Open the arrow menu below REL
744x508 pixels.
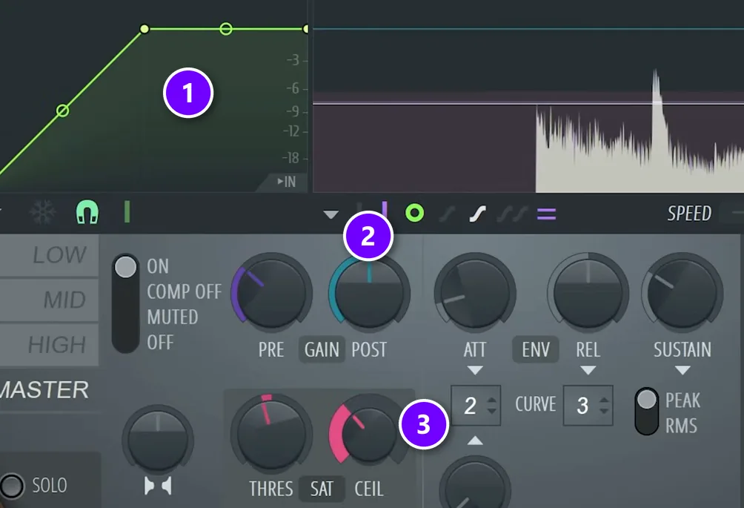click(x=588, y=370)
